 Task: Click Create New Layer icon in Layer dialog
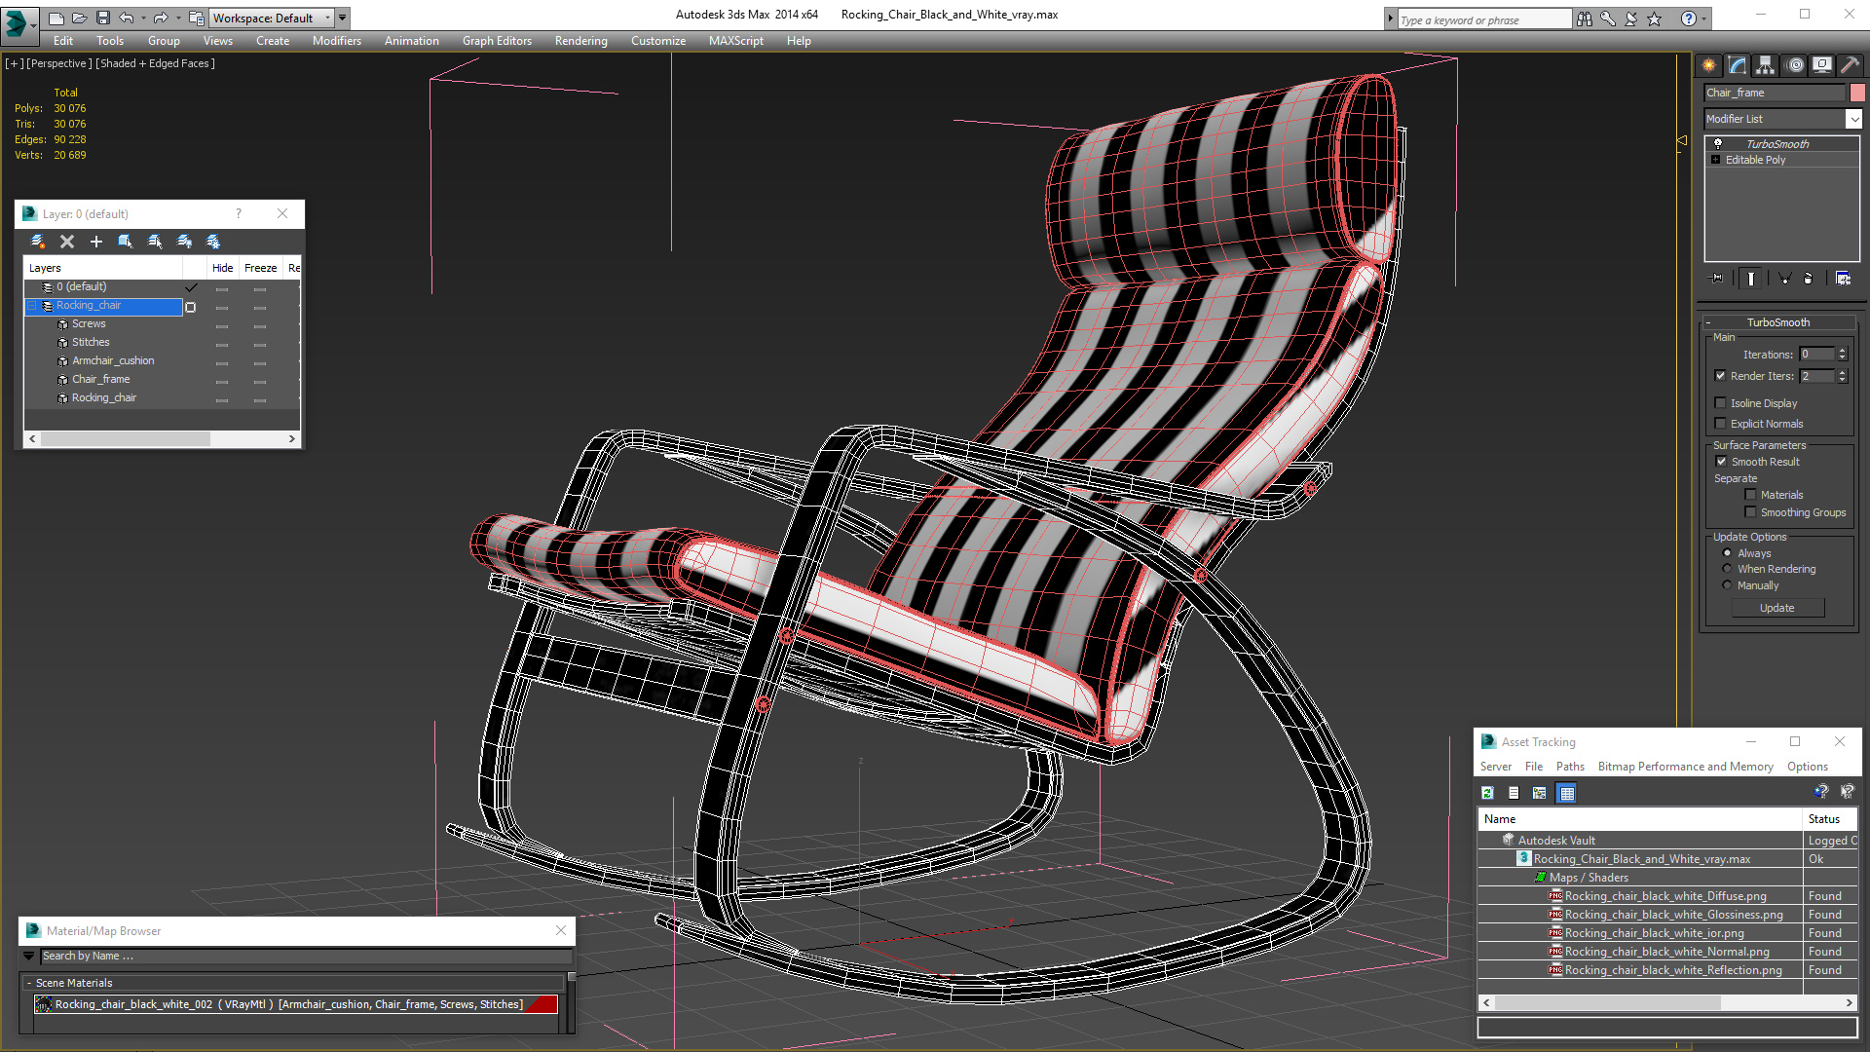click(x=38, y=242)
